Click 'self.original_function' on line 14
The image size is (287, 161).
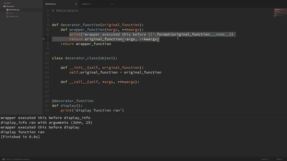(x=94, y=72)
